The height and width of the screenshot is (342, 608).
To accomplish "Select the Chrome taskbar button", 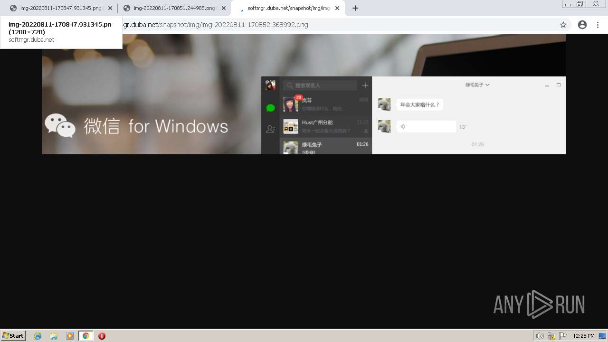I will (x=85, y=336).
